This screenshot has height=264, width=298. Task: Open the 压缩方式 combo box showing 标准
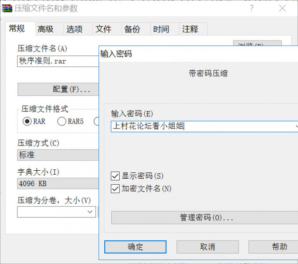tap(57, 155)
